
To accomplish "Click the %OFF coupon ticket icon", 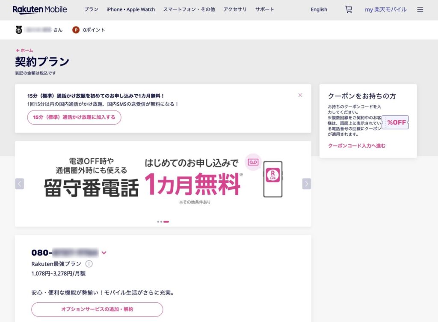I will coord(396,122).
